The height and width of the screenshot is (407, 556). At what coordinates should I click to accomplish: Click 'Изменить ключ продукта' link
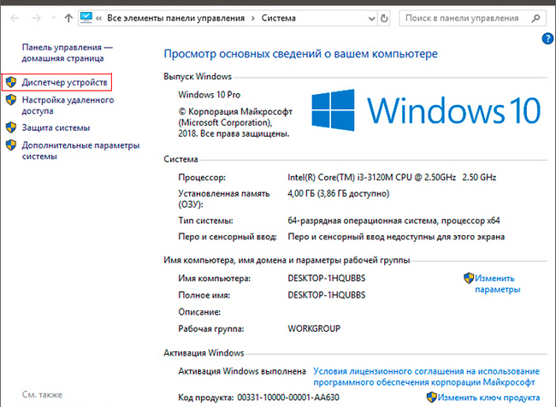tap(488, 398)
